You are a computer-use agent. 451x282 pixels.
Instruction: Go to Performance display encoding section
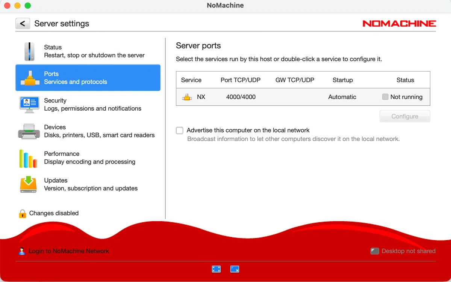pyautogui.click(x=88, y=158)
